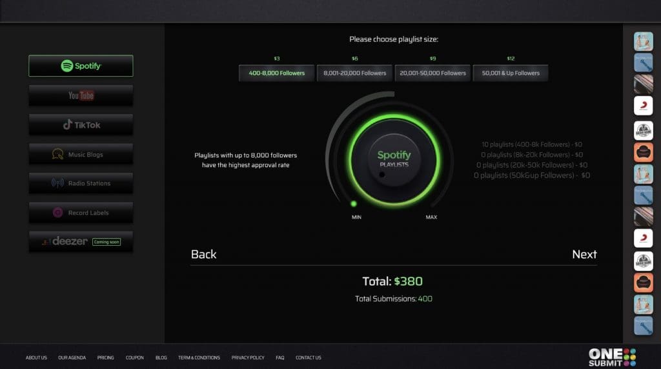Viewport: 661px width, 369px height.
Task: Select 8,001-20,000 Followers playlist size
Action: (x=354, y=73)
